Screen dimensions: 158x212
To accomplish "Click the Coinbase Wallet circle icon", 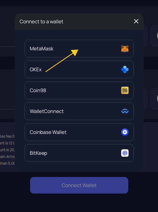I will [125, 132].
